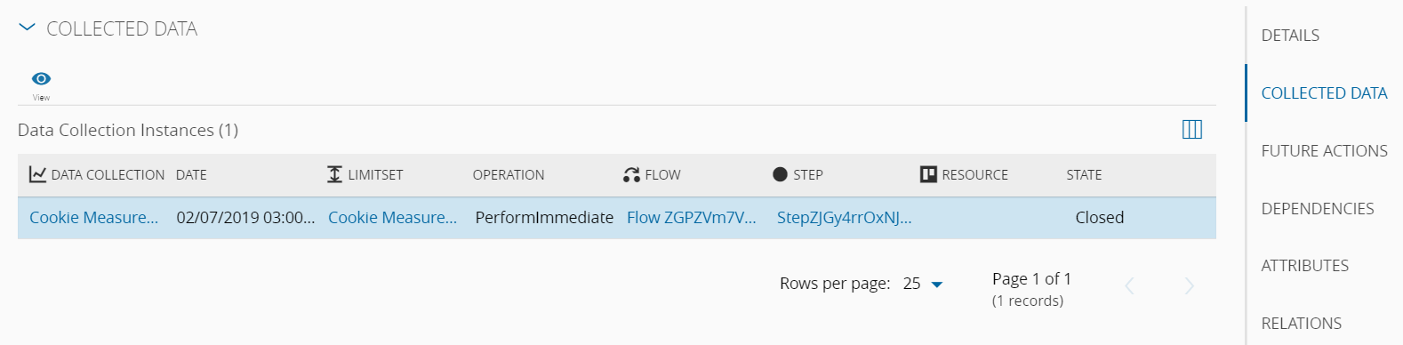
Task: Switch to the Details tab
Action: click(1290, 36)
